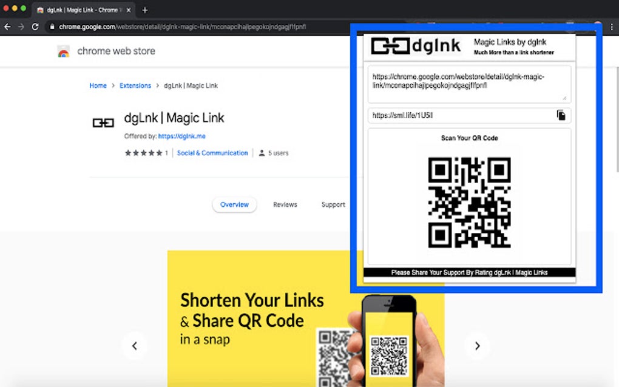Open a new tab with the plus button
Image resolution: width=619 pixels, height=387 pixels.
[x=145, y=10]
